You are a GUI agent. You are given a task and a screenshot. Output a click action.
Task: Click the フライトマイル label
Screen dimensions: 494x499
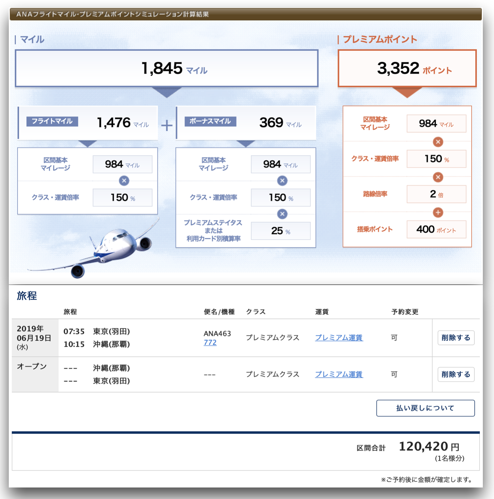pyautogui.click(x=52, y=121)
